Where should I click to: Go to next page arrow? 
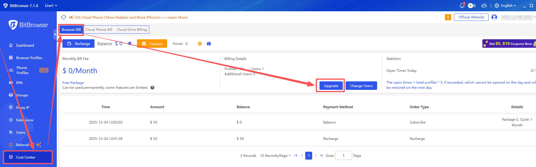click(x=316, y=156)
